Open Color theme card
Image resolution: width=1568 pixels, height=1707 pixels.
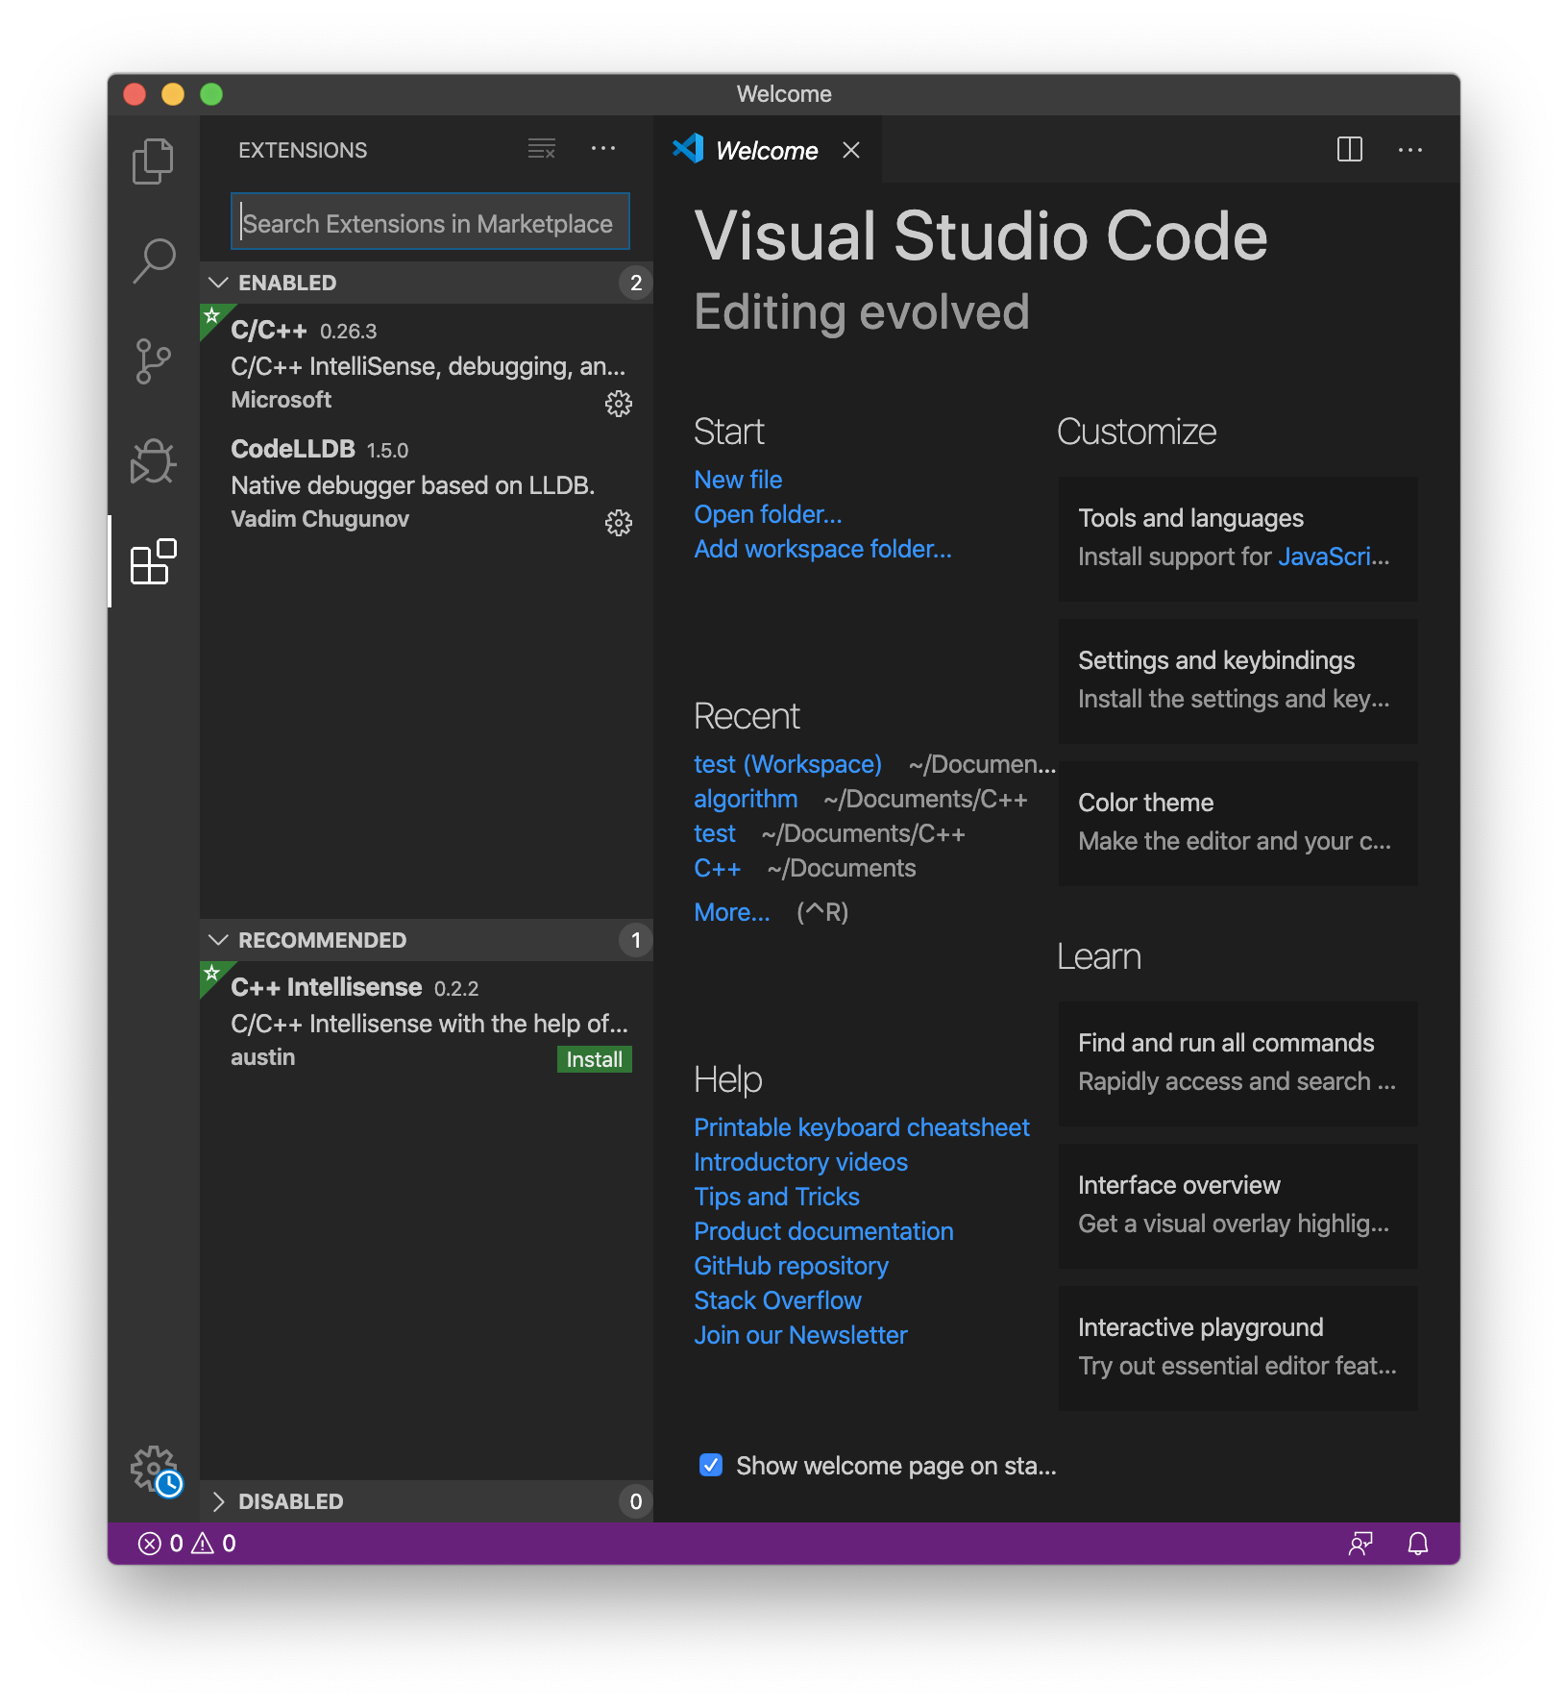point(1237,823)
